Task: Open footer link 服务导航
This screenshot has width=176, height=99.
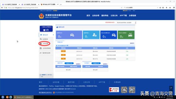Action: [71, 82]
